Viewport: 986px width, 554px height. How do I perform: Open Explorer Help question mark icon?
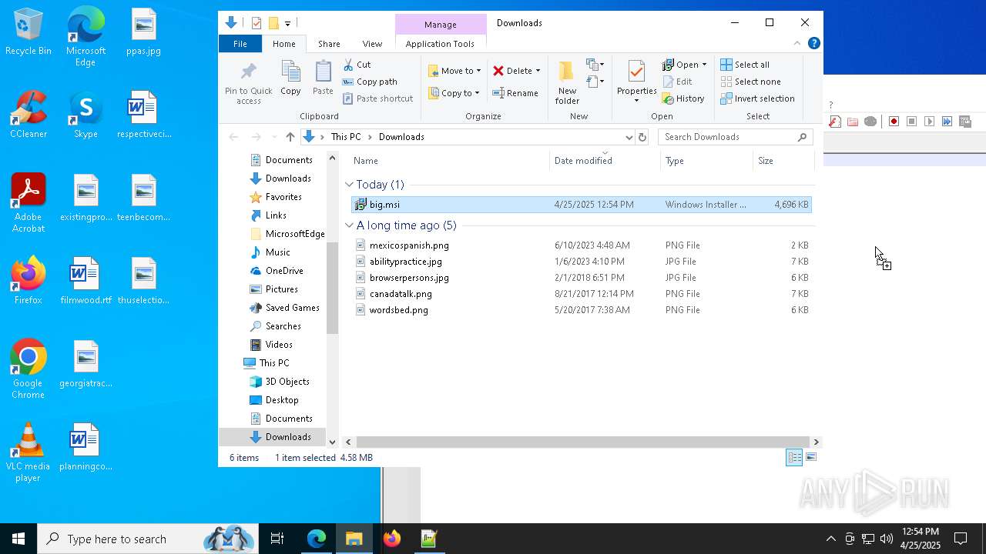pos(813,43)
